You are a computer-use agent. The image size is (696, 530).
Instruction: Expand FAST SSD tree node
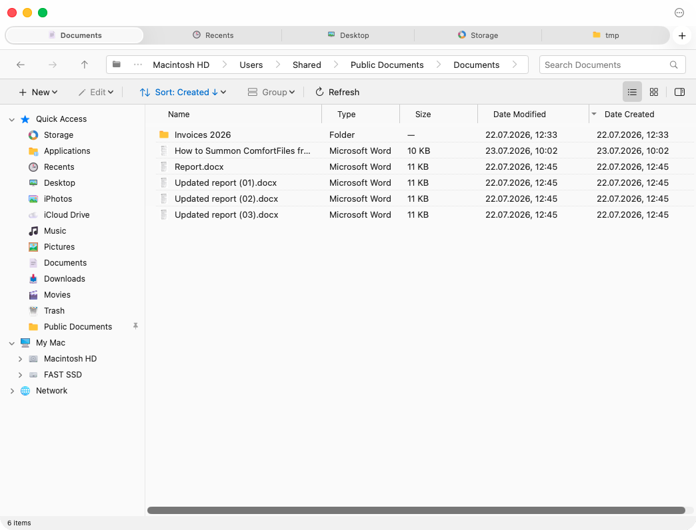20,374
